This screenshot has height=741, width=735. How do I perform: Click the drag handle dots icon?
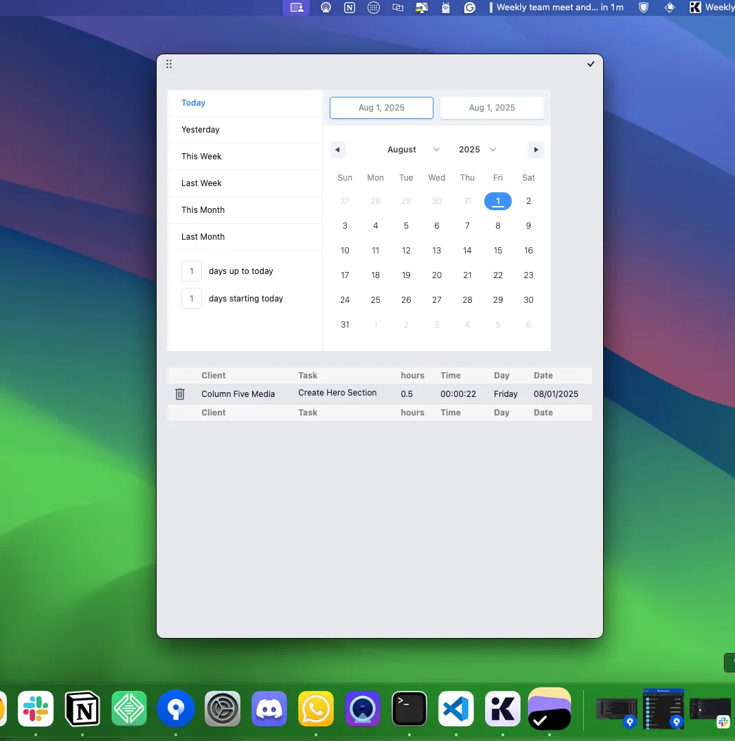169,64
